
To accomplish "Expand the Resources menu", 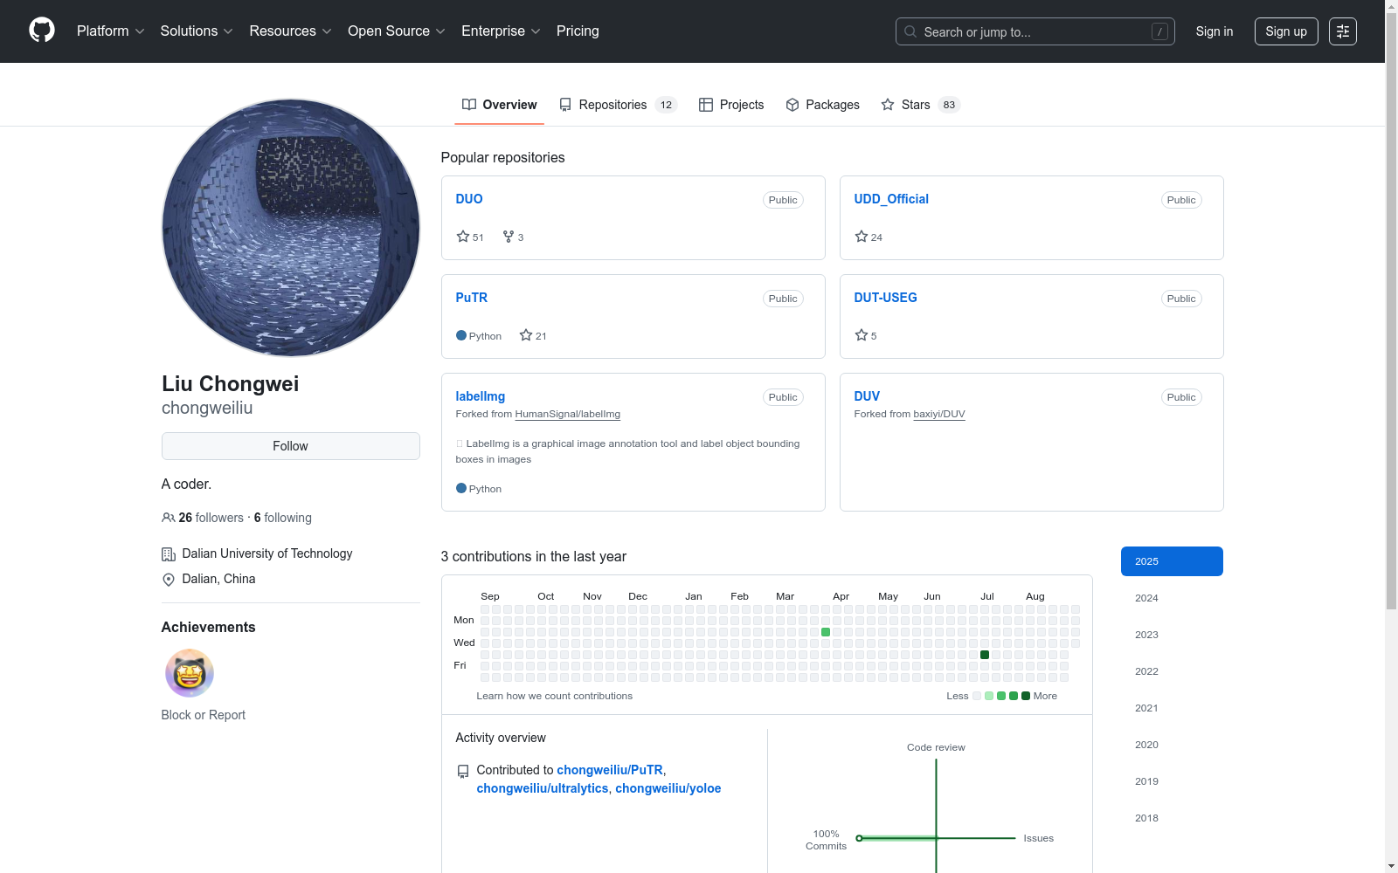I will point(291,31).
